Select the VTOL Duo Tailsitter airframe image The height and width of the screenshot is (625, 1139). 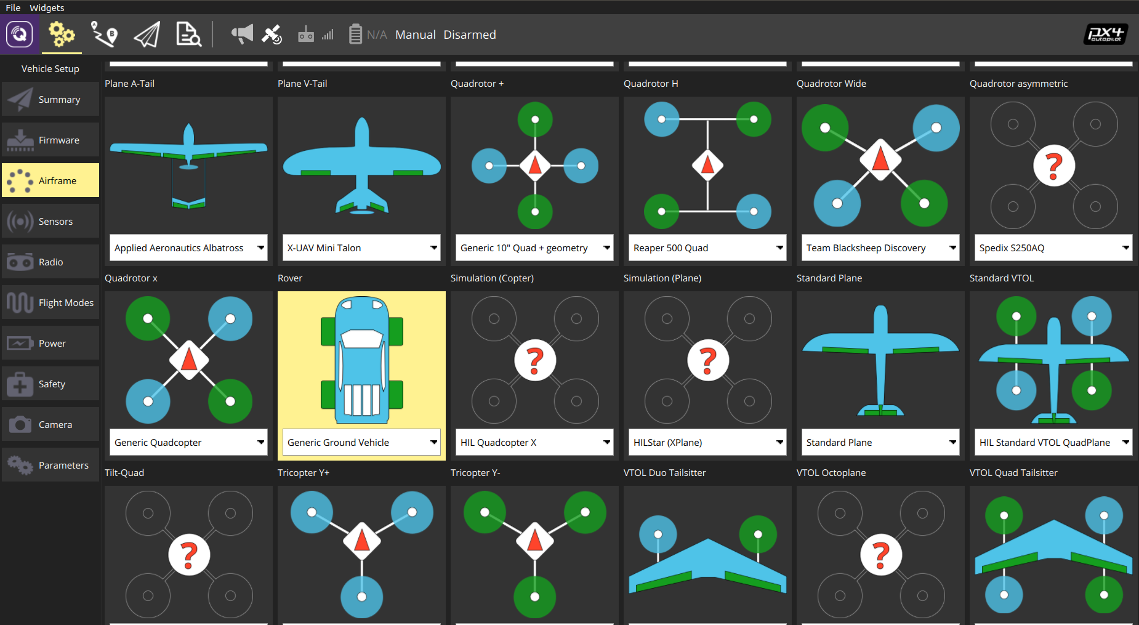pyautogui.click(x=707, y=554)
